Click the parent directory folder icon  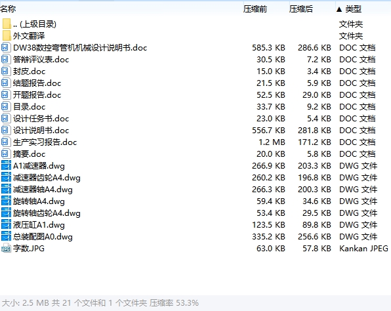[x=7, y=24]
